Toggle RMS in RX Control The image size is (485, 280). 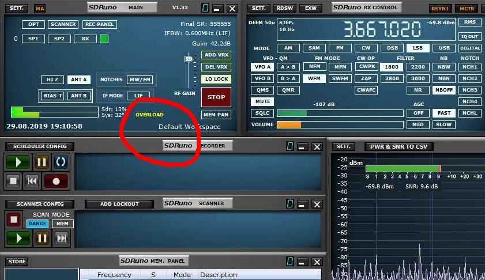[470, 22]
